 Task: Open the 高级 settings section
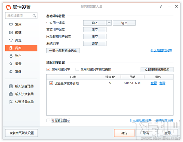click(21, 72)
